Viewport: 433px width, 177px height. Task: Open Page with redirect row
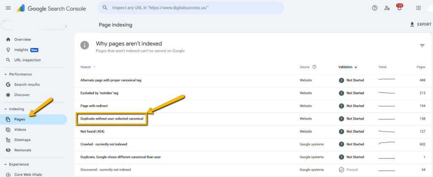pyautogui.click(x=252, y=106)
